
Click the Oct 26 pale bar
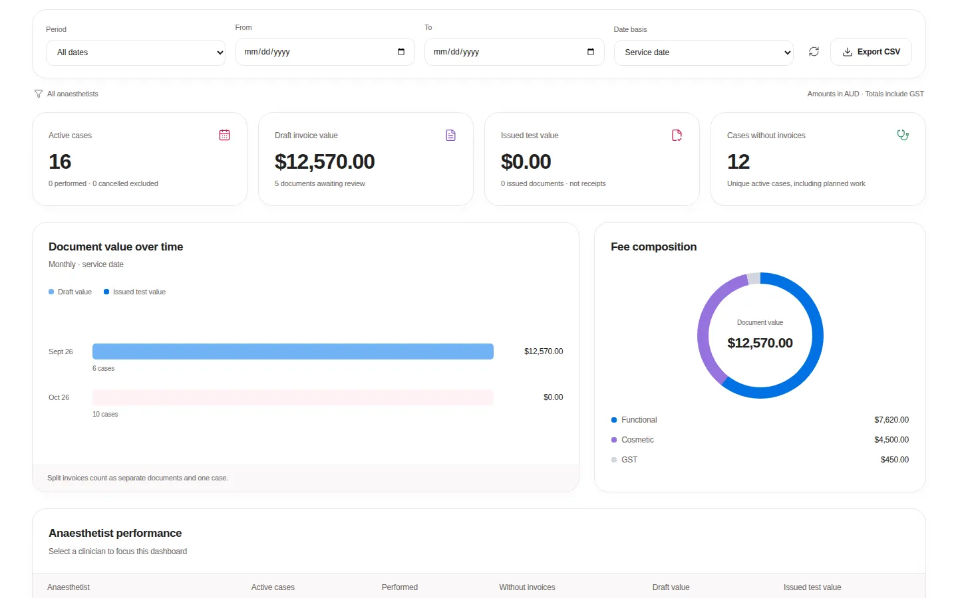pos(293,397)
